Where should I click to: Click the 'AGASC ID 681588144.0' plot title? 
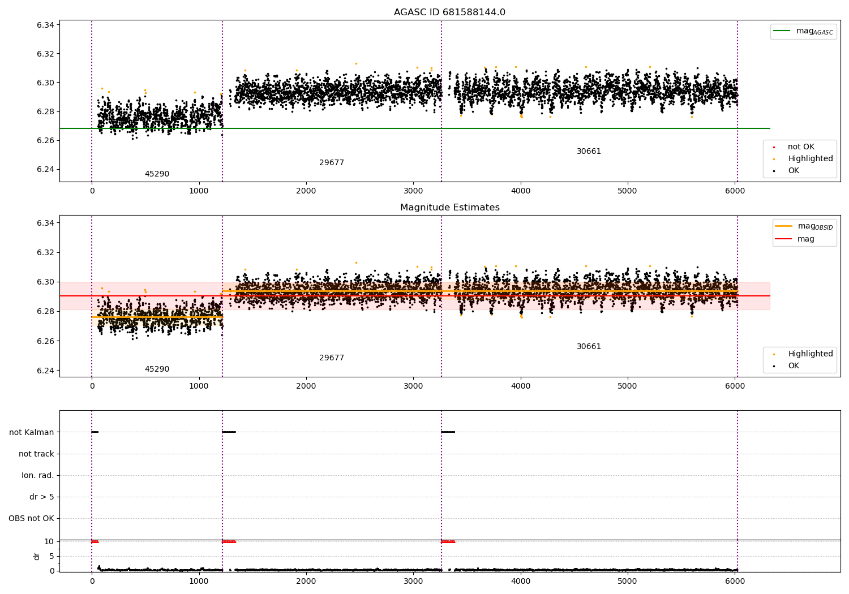tap(449, 12)
